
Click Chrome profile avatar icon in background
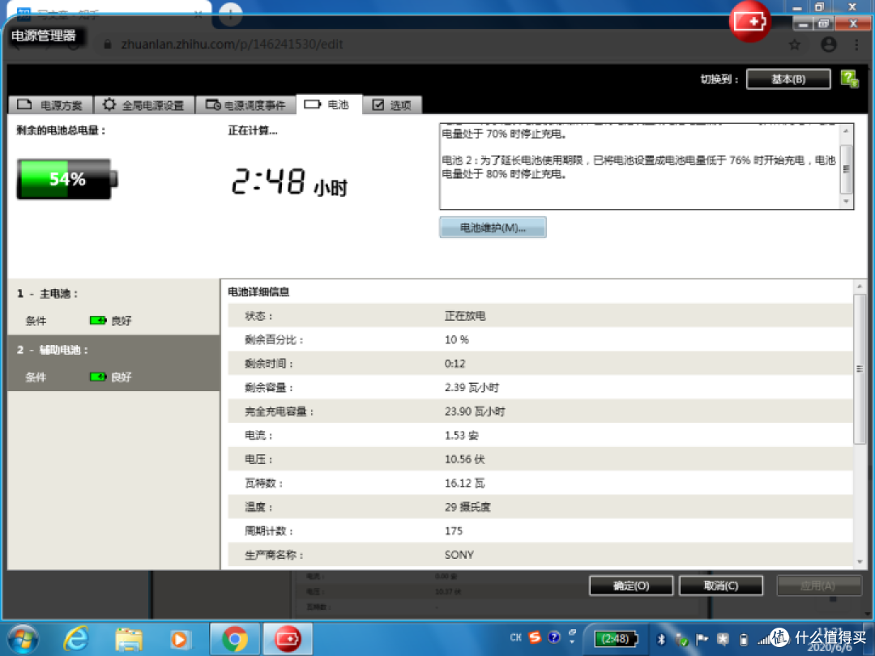click(x=829, y=44)
